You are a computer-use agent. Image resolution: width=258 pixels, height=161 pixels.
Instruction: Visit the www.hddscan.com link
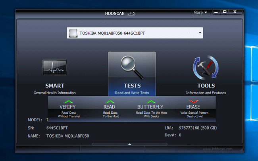218,149
